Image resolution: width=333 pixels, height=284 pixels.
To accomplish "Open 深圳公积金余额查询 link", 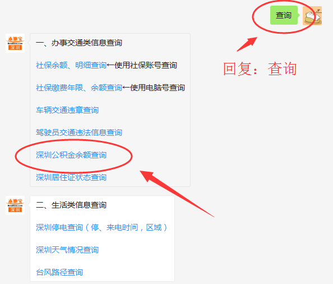I will (x=71, y=155).
